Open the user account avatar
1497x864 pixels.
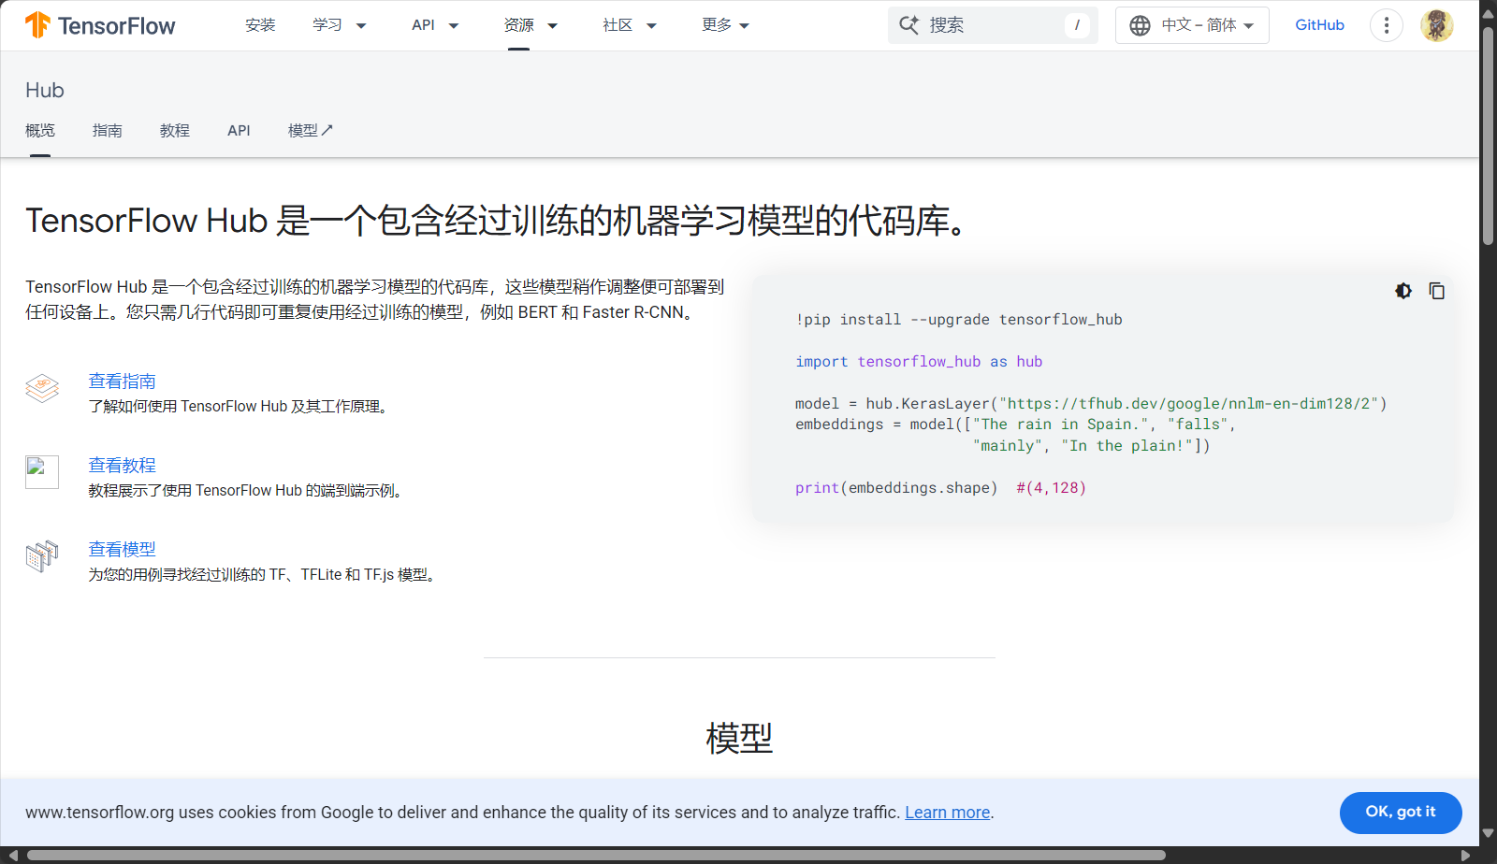[x=1437, y=25]
